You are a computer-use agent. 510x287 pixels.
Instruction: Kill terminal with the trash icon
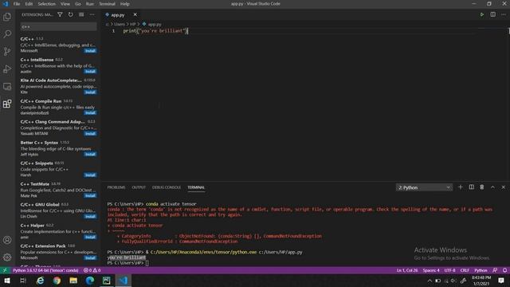pos(482,187)
